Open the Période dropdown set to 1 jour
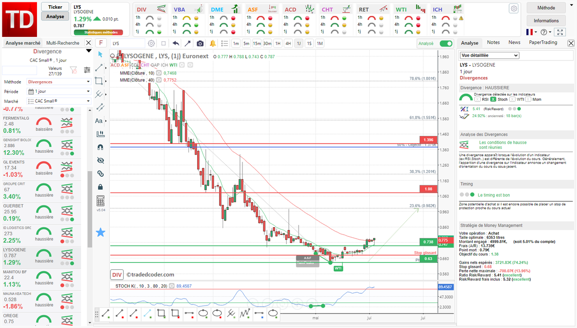This screenshot has height=328, width=577. pos(59,91)
